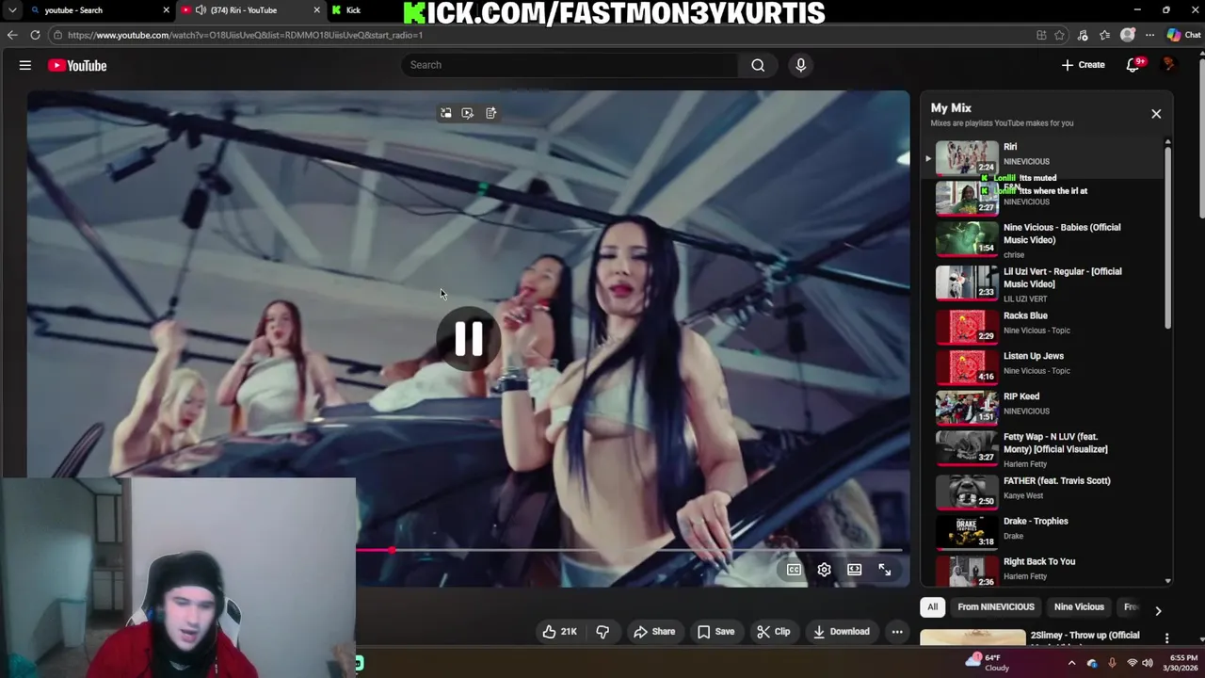Select the From NINEVICIOUS filter chip
The height and width of the screenshot is (678, 1205).
(996, 607)
